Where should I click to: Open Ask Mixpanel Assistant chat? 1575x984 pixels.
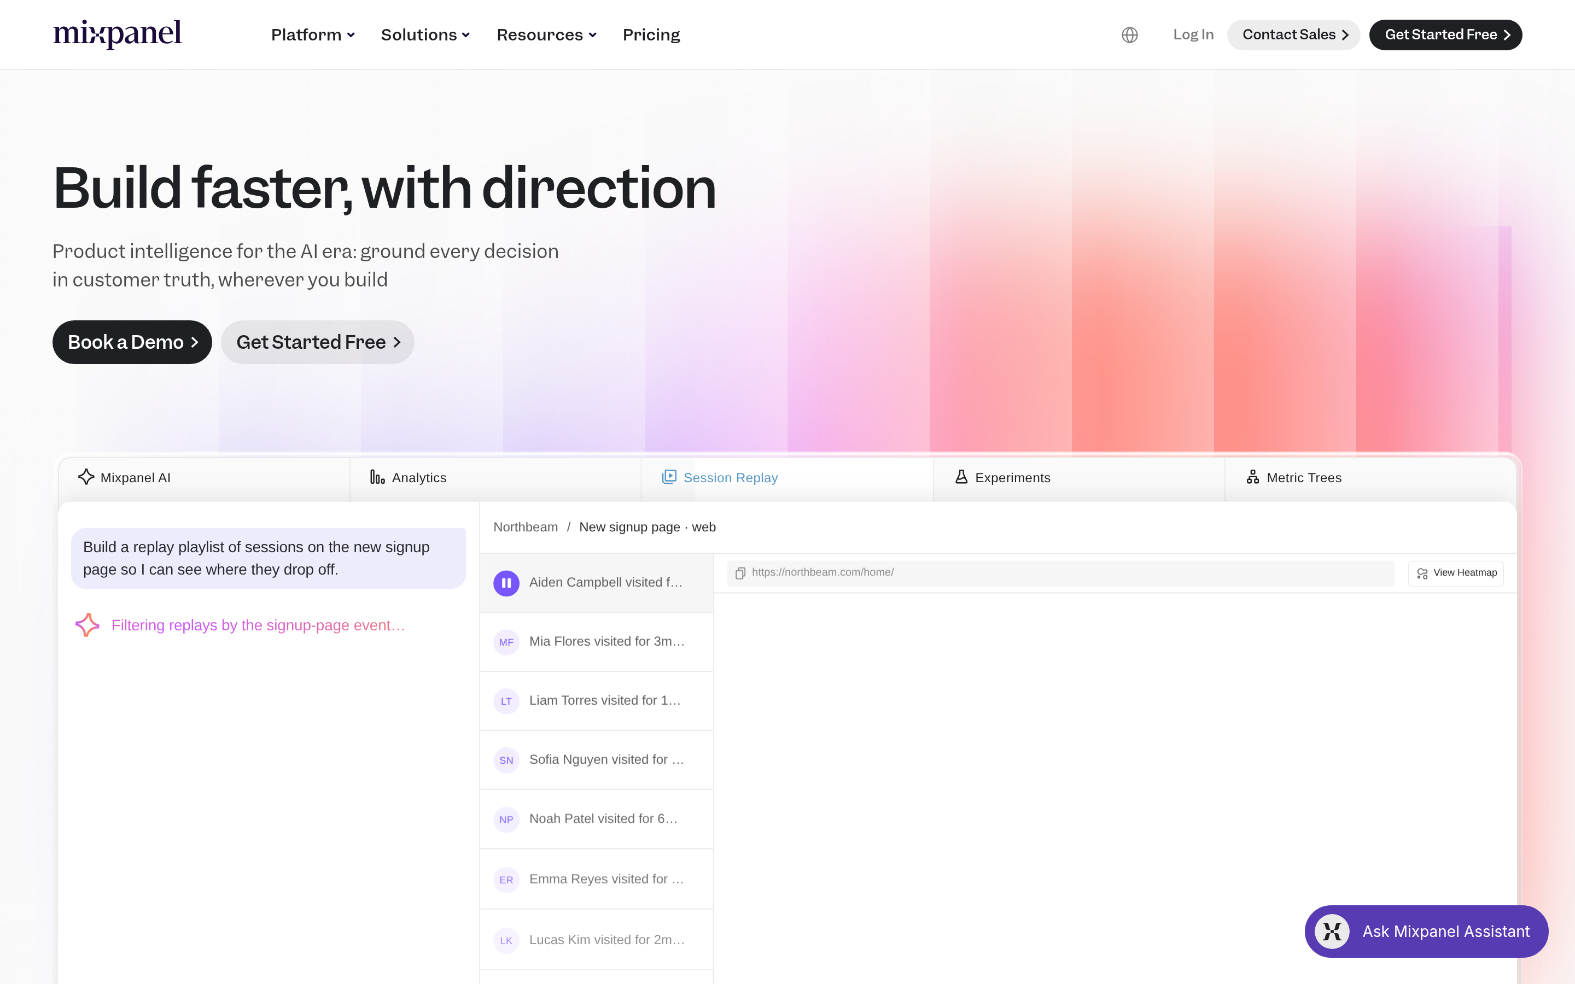pos(1426,932)
